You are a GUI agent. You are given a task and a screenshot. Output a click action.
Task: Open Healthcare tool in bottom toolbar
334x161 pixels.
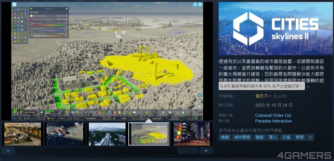pyautogui.click(x=100, y=112)
